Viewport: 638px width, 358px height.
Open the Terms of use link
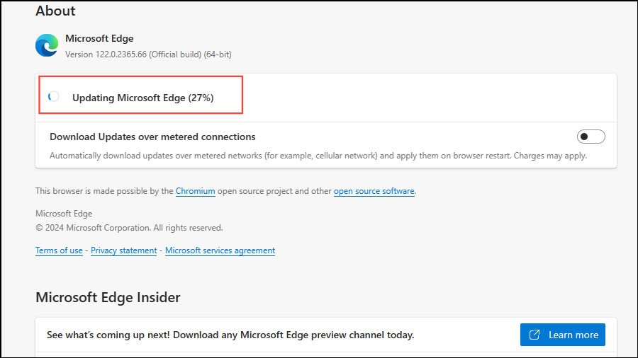[59, 250]
